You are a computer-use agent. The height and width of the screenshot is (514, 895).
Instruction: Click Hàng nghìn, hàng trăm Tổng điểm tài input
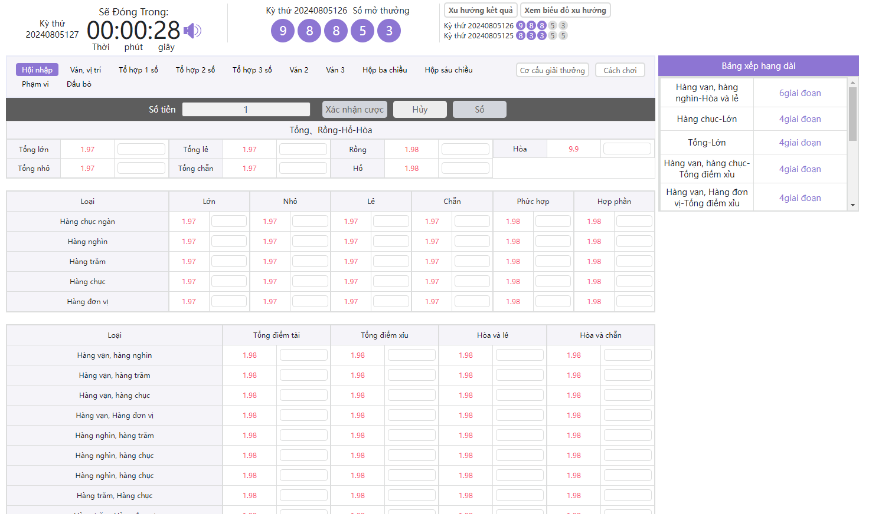[x=303, y=435]
